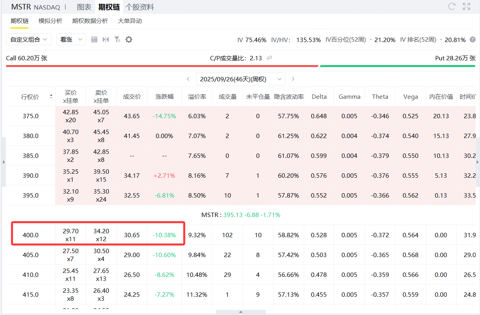Click the list layout icon in toolbar
480x315 pixels.
[x=94, y=39]
